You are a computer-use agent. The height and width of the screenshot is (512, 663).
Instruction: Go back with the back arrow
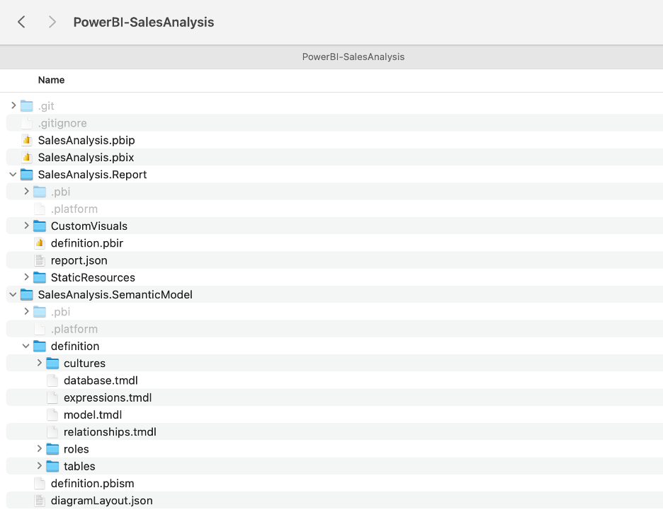(21, 22)
